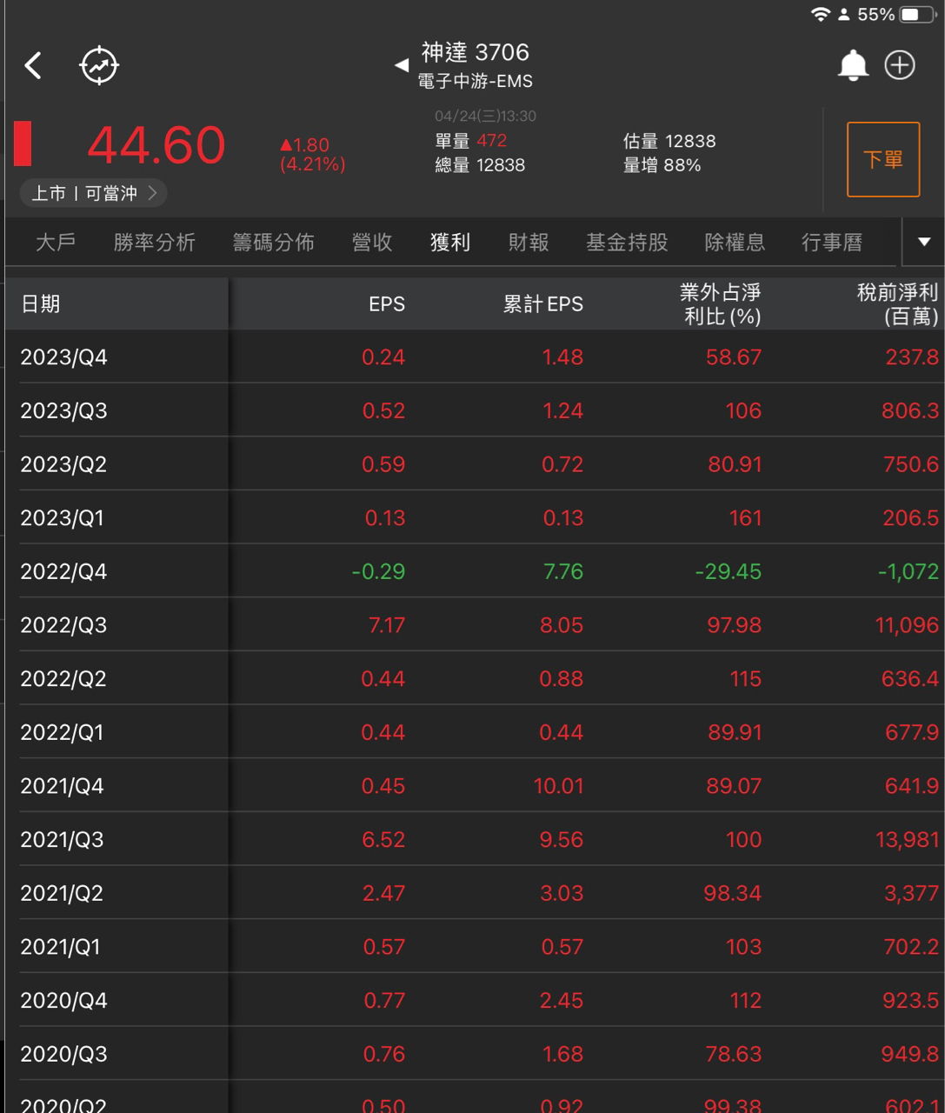Screen dimensions: 945x1113
Task: View the 基金持股 section
Action: (x=626, y=243)
